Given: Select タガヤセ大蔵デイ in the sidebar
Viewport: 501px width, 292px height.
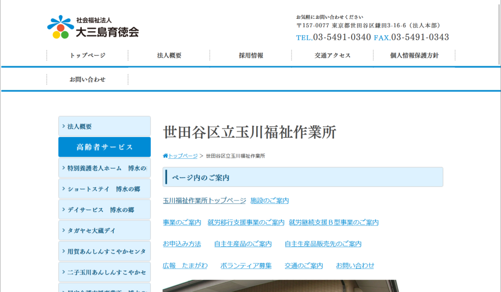Looking at the screenshot, I should coord(105,230).
